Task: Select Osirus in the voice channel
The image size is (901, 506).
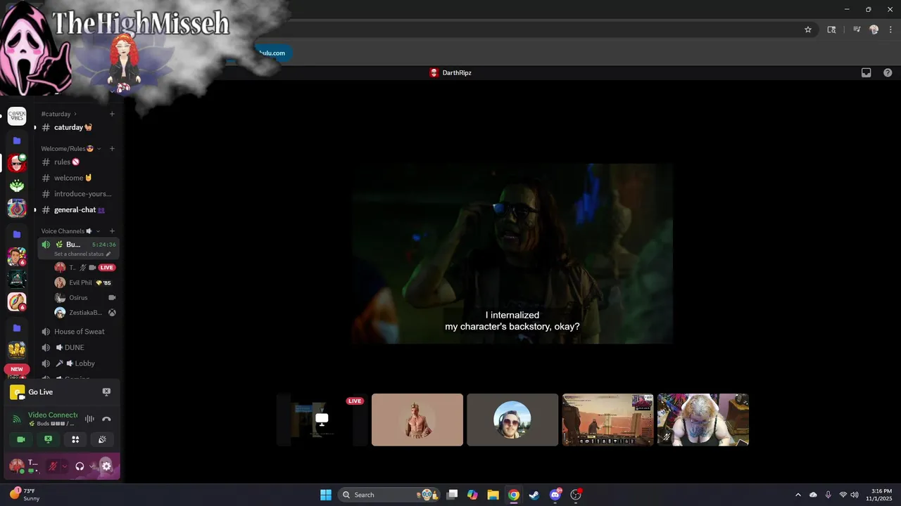Action: (84, 297)
